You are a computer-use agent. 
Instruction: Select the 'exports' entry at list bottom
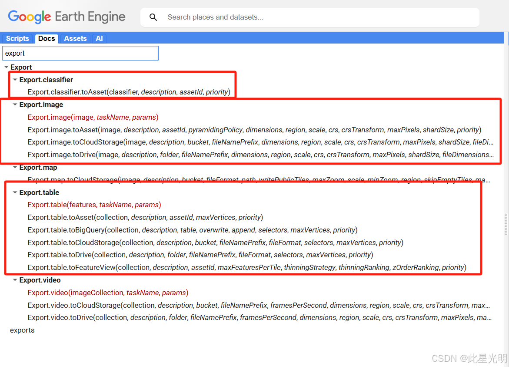pyautogui.click(x=22, y=330)
